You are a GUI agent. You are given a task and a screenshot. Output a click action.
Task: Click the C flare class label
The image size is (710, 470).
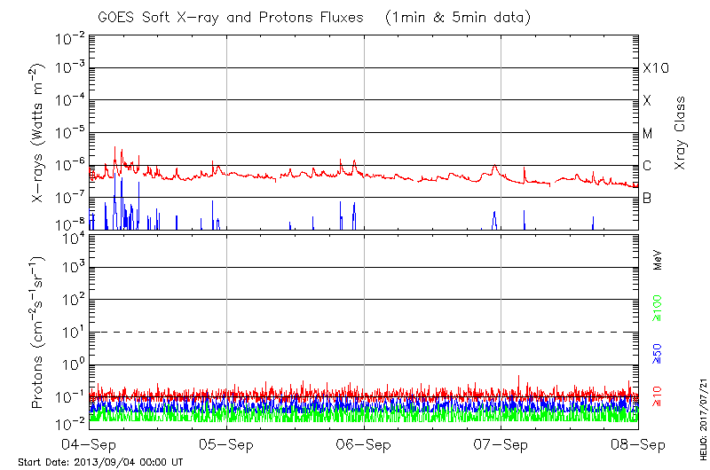tap(647, 166)
